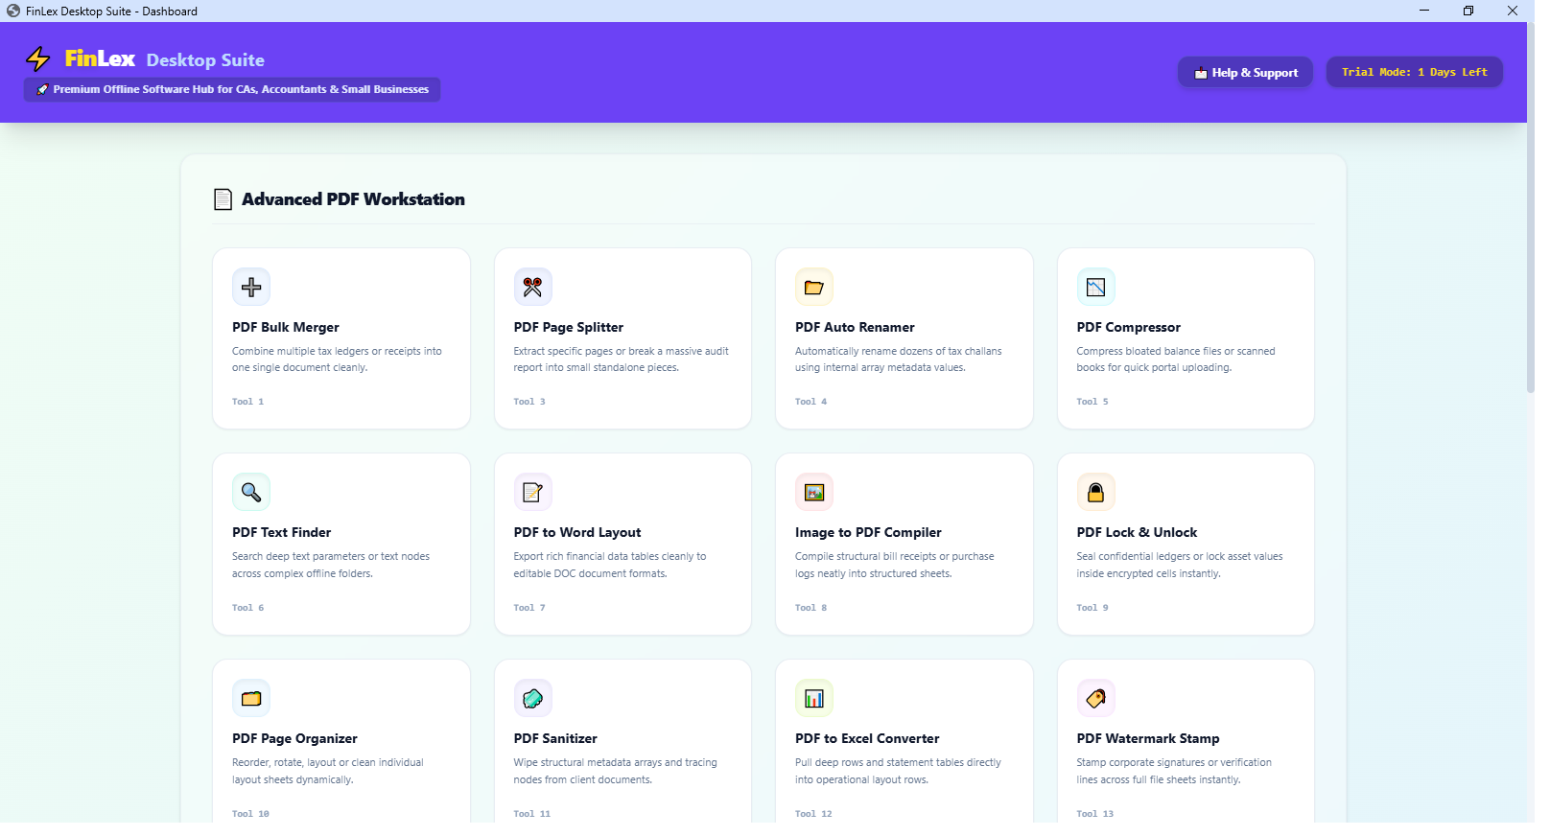Open the PDF Auto Renamer title

click(855, 327)
